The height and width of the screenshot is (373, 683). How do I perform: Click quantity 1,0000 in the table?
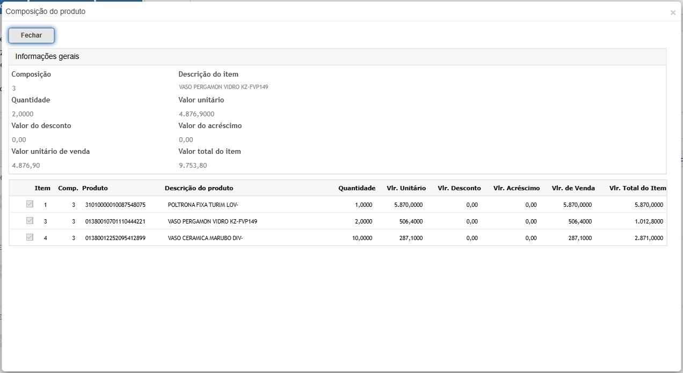[364, 205]
